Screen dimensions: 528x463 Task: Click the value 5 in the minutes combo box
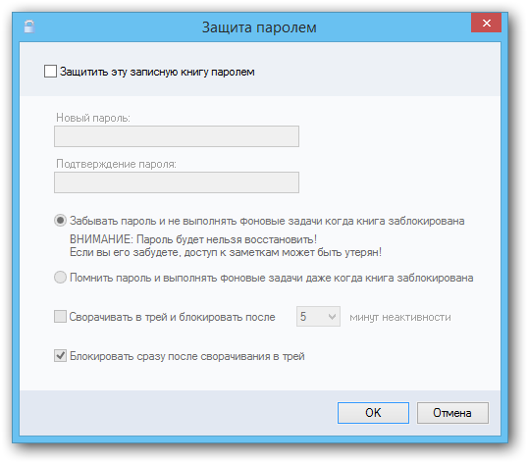tap(303, 316)
